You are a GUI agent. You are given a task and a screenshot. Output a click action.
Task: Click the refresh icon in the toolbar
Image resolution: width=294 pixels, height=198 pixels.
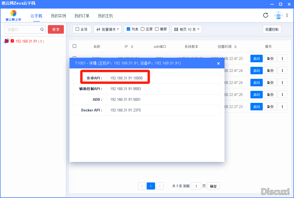tap(265, 15)
